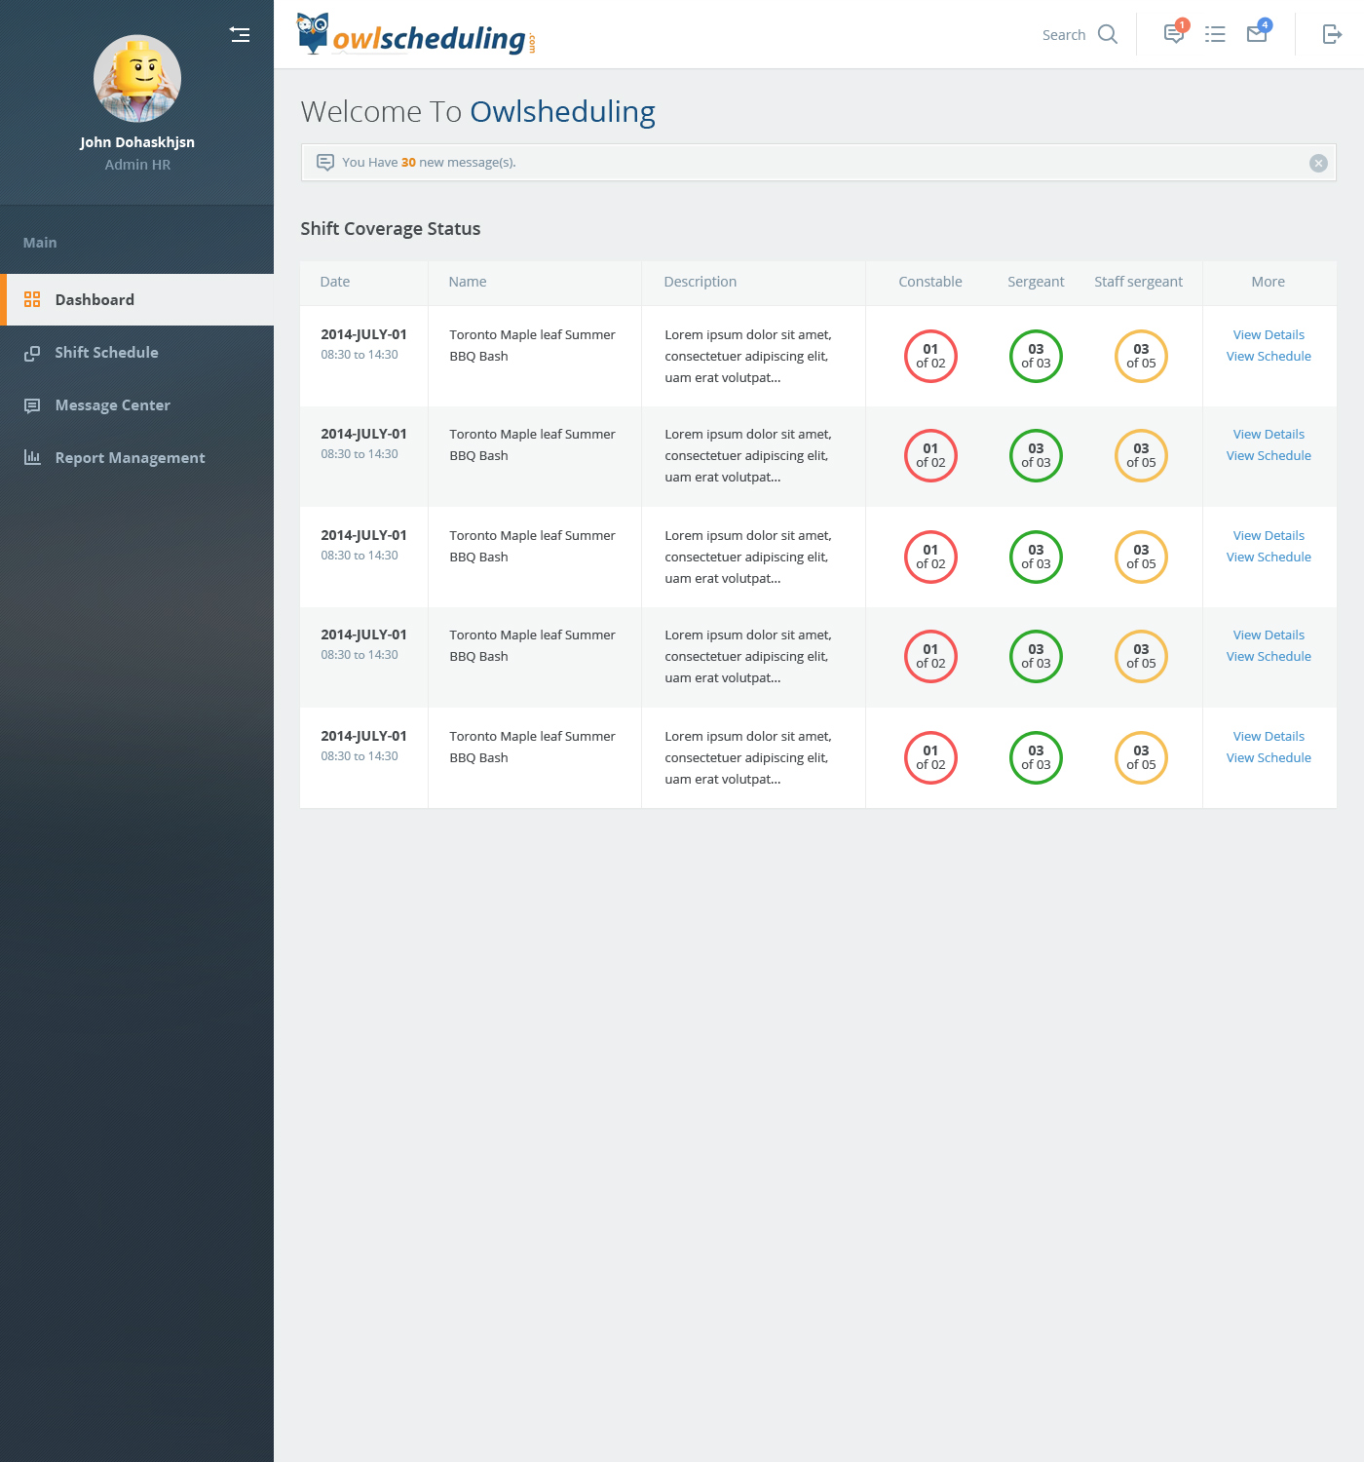Click the Admin HR role label
The image size is (1364, 1462).
point(137,165)
